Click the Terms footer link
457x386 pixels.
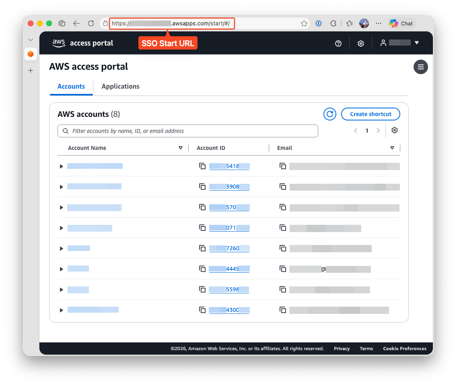point(366,349)
